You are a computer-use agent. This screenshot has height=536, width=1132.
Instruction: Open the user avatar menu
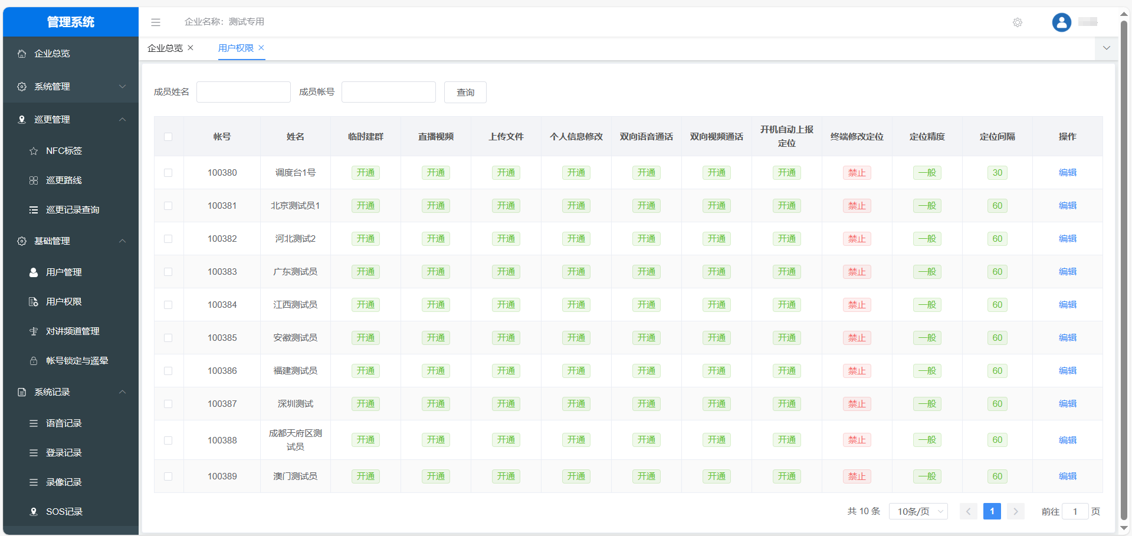(1061, 22)
